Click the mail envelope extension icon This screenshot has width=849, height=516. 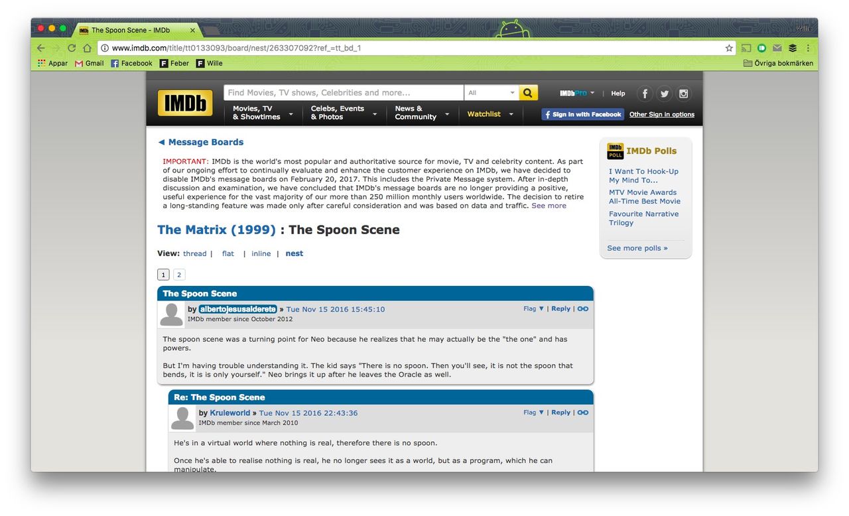(x=777, y=48)
